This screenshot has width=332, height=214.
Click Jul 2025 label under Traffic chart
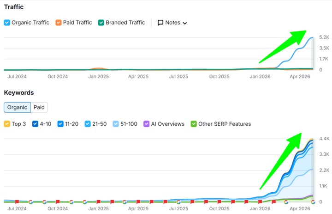(178, 77)
